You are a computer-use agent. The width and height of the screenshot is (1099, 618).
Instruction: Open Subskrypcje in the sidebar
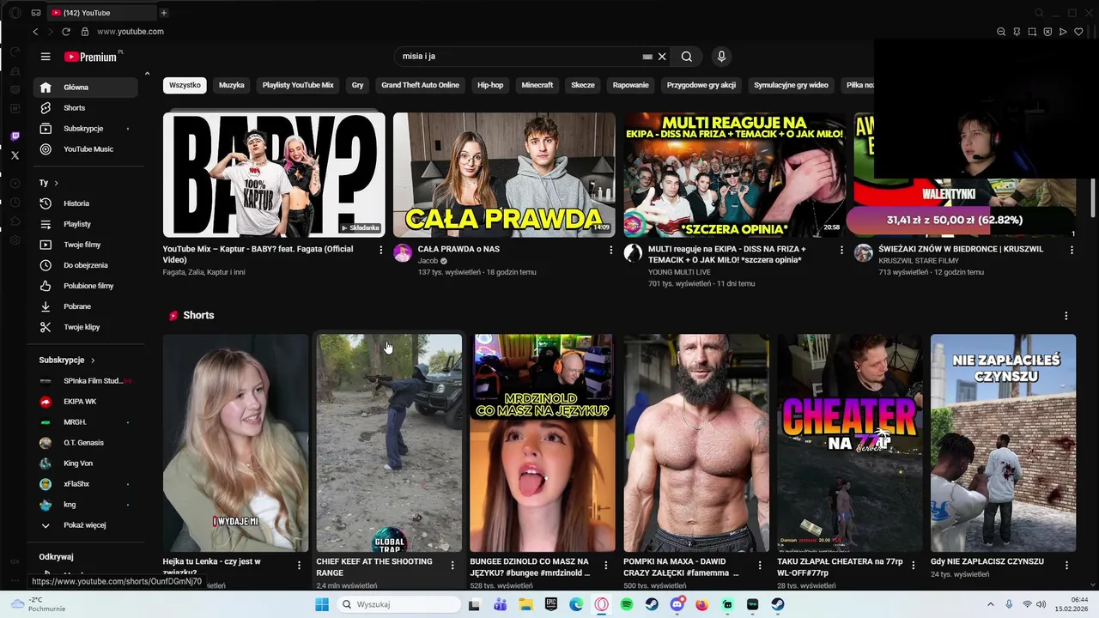tap(85, 129)
